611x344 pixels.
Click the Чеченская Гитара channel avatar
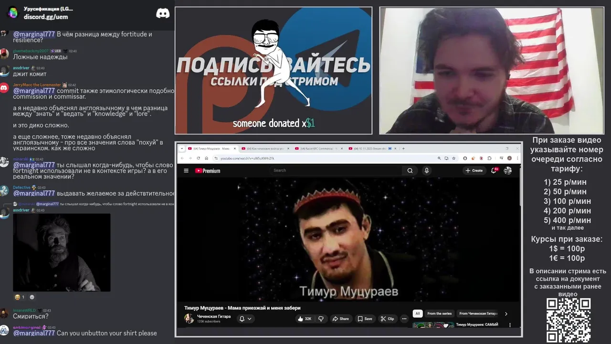189,319
